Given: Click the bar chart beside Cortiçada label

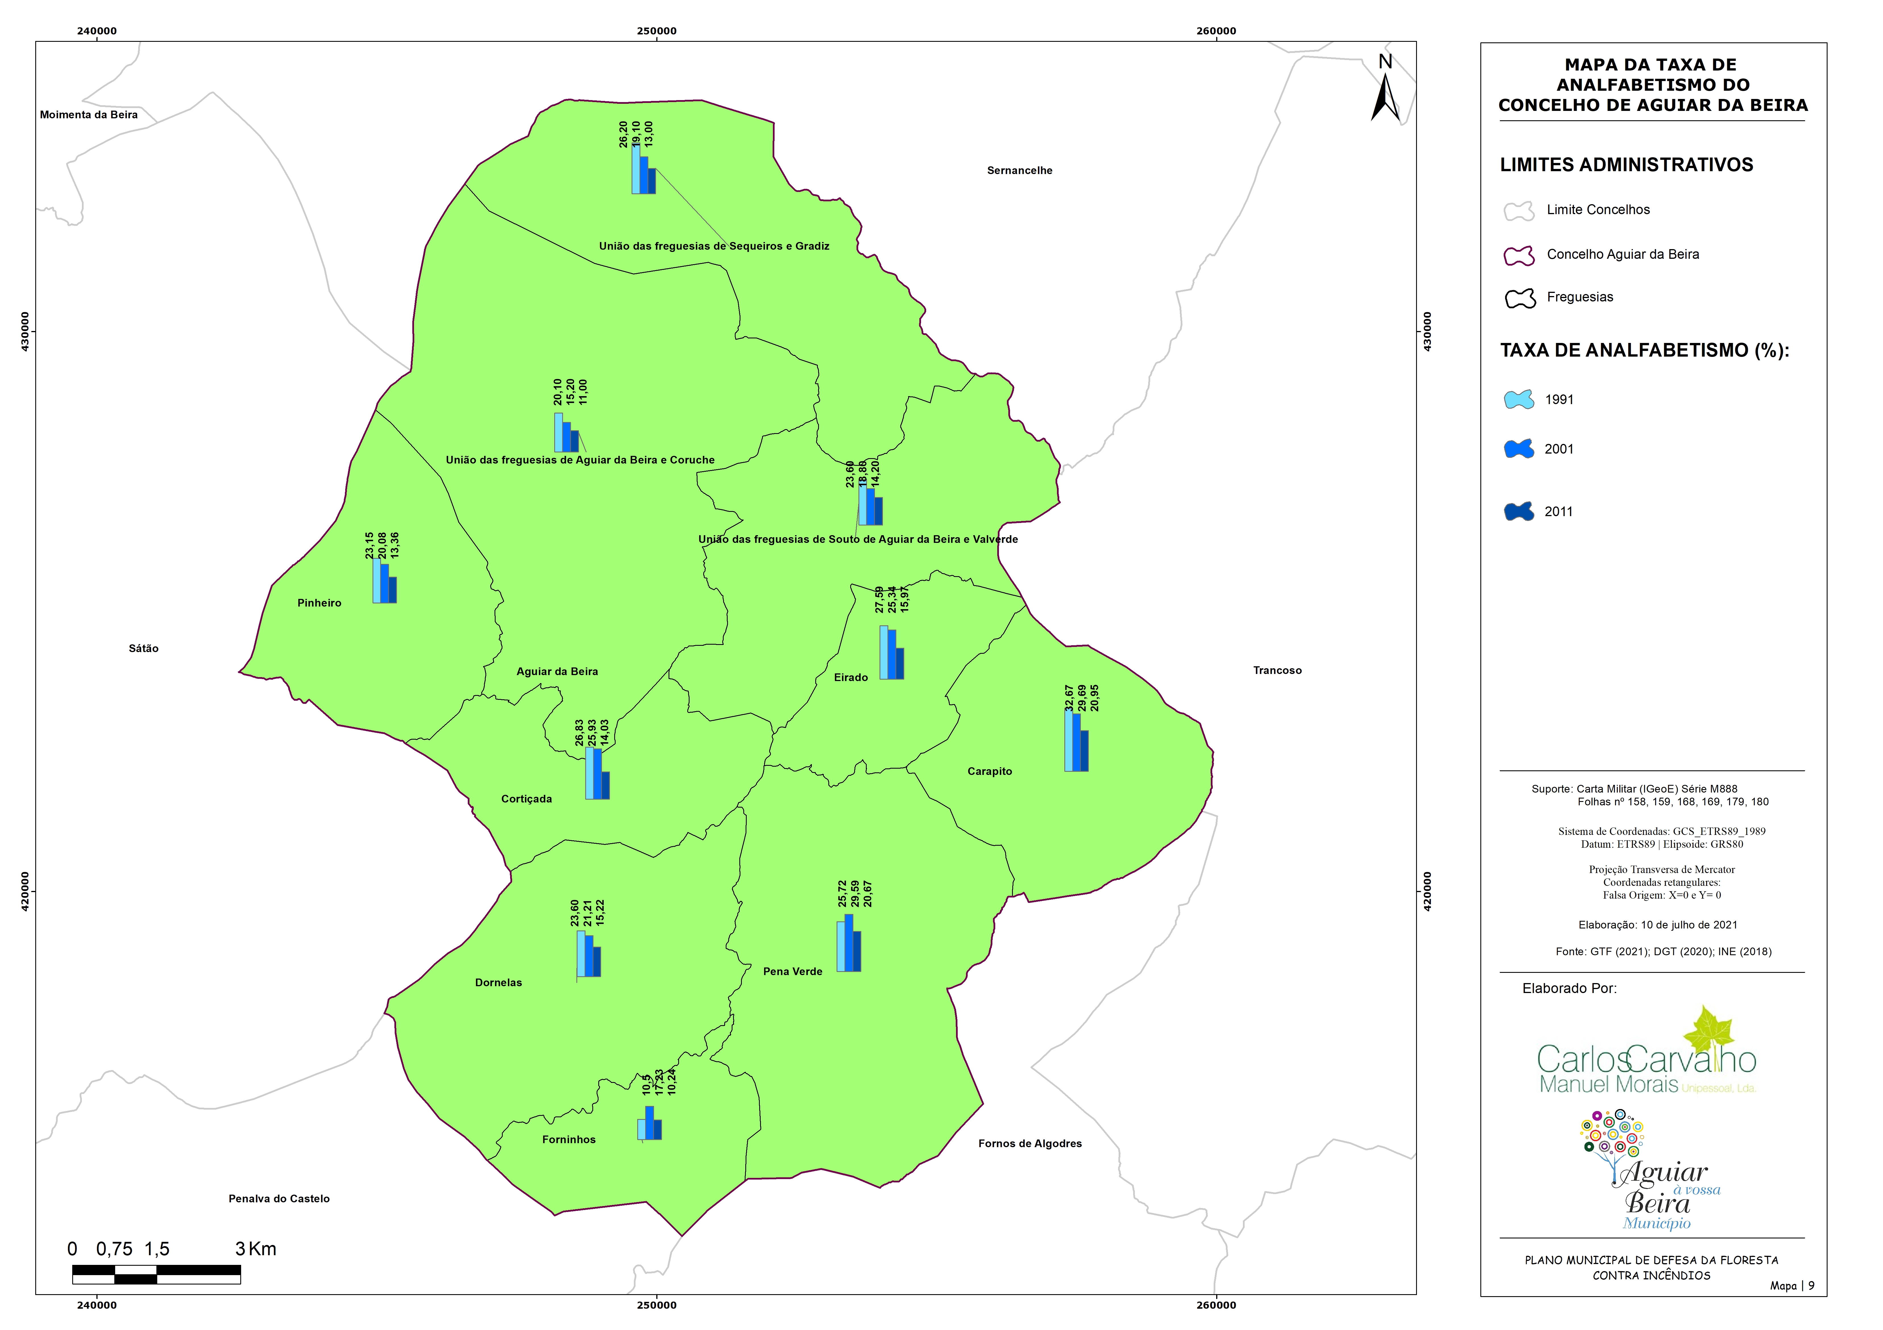Looking at the screenshot, I should point(597,773).
